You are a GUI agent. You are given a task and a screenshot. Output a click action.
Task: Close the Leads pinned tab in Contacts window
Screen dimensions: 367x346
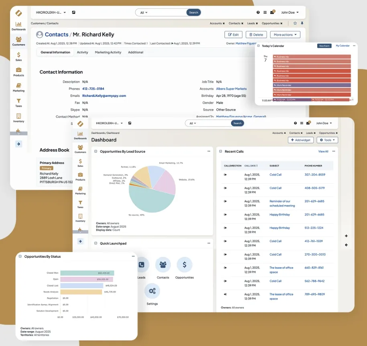(257, 23)
